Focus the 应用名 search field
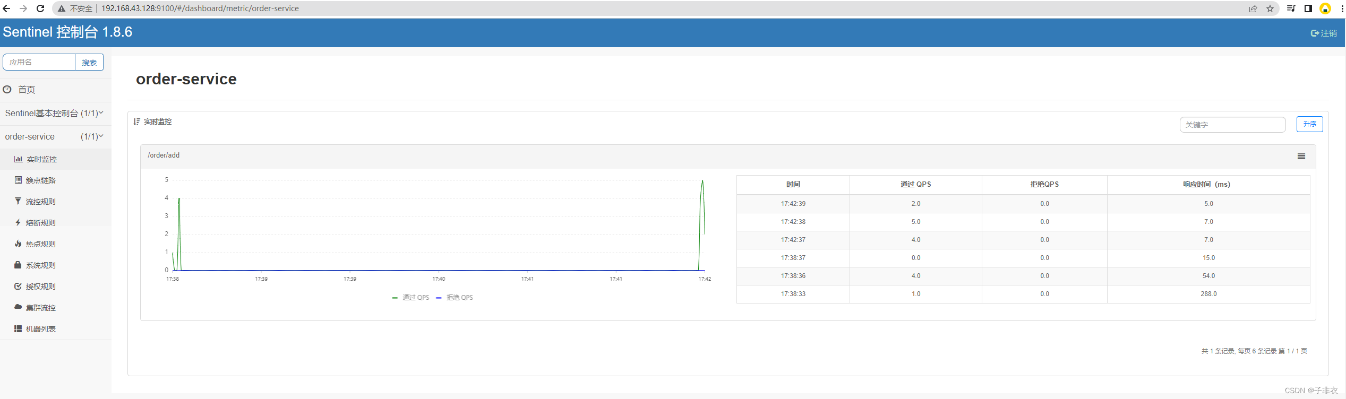This screenshot has width=1346, height=399. point(39,62)
